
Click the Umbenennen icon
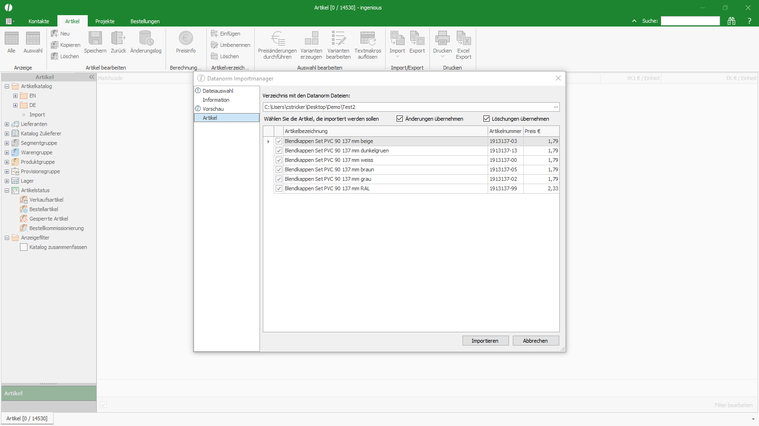pos(231,44)
